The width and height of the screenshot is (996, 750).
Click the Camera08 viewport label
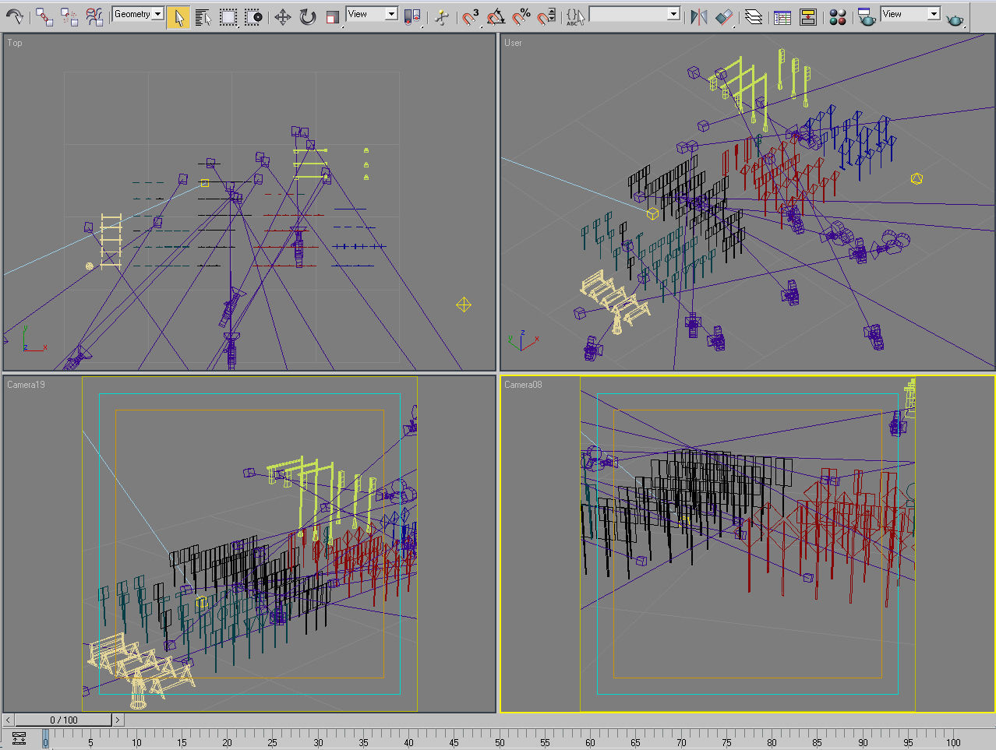tap(523, 385)
